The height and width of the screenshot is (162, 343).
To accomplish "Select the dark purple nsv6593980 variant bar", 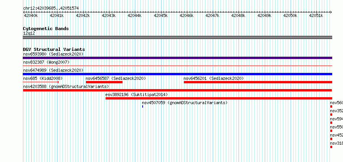I will (177, 58).
